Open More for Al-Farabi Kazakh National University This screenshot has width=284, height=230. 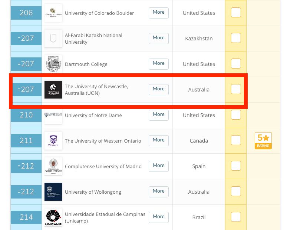coord(159,38)
